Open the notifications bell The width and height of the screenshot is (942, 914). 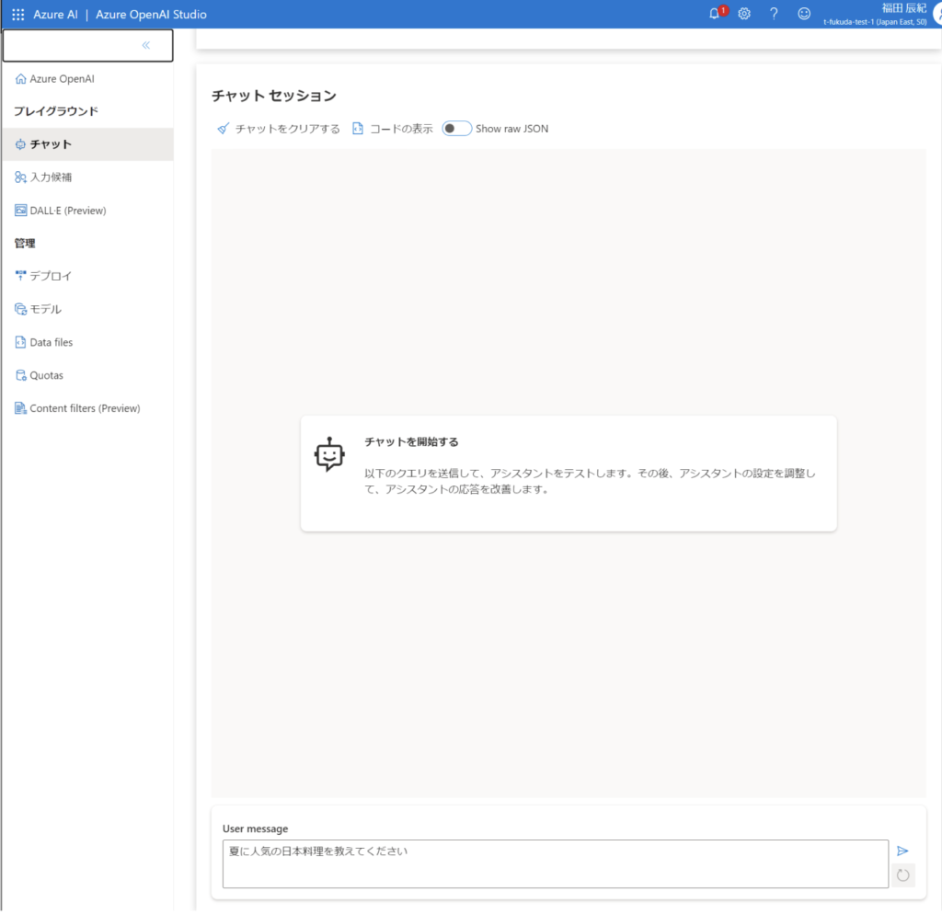pos(715,14)
